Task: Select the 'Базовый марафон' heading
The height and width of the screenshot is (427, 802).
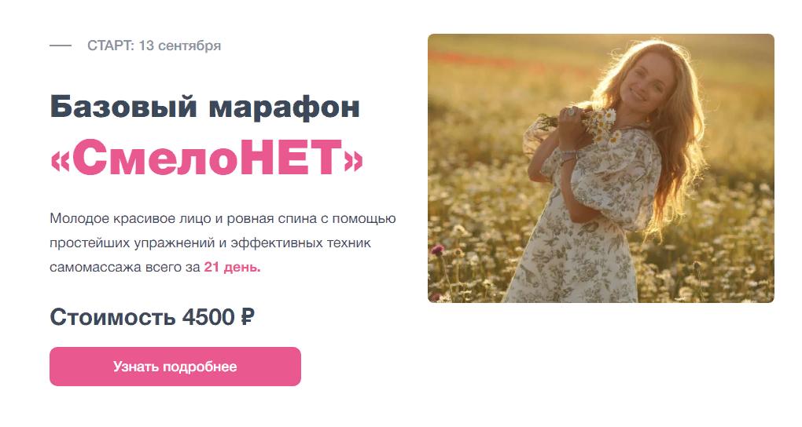Action: coord(205,106)
